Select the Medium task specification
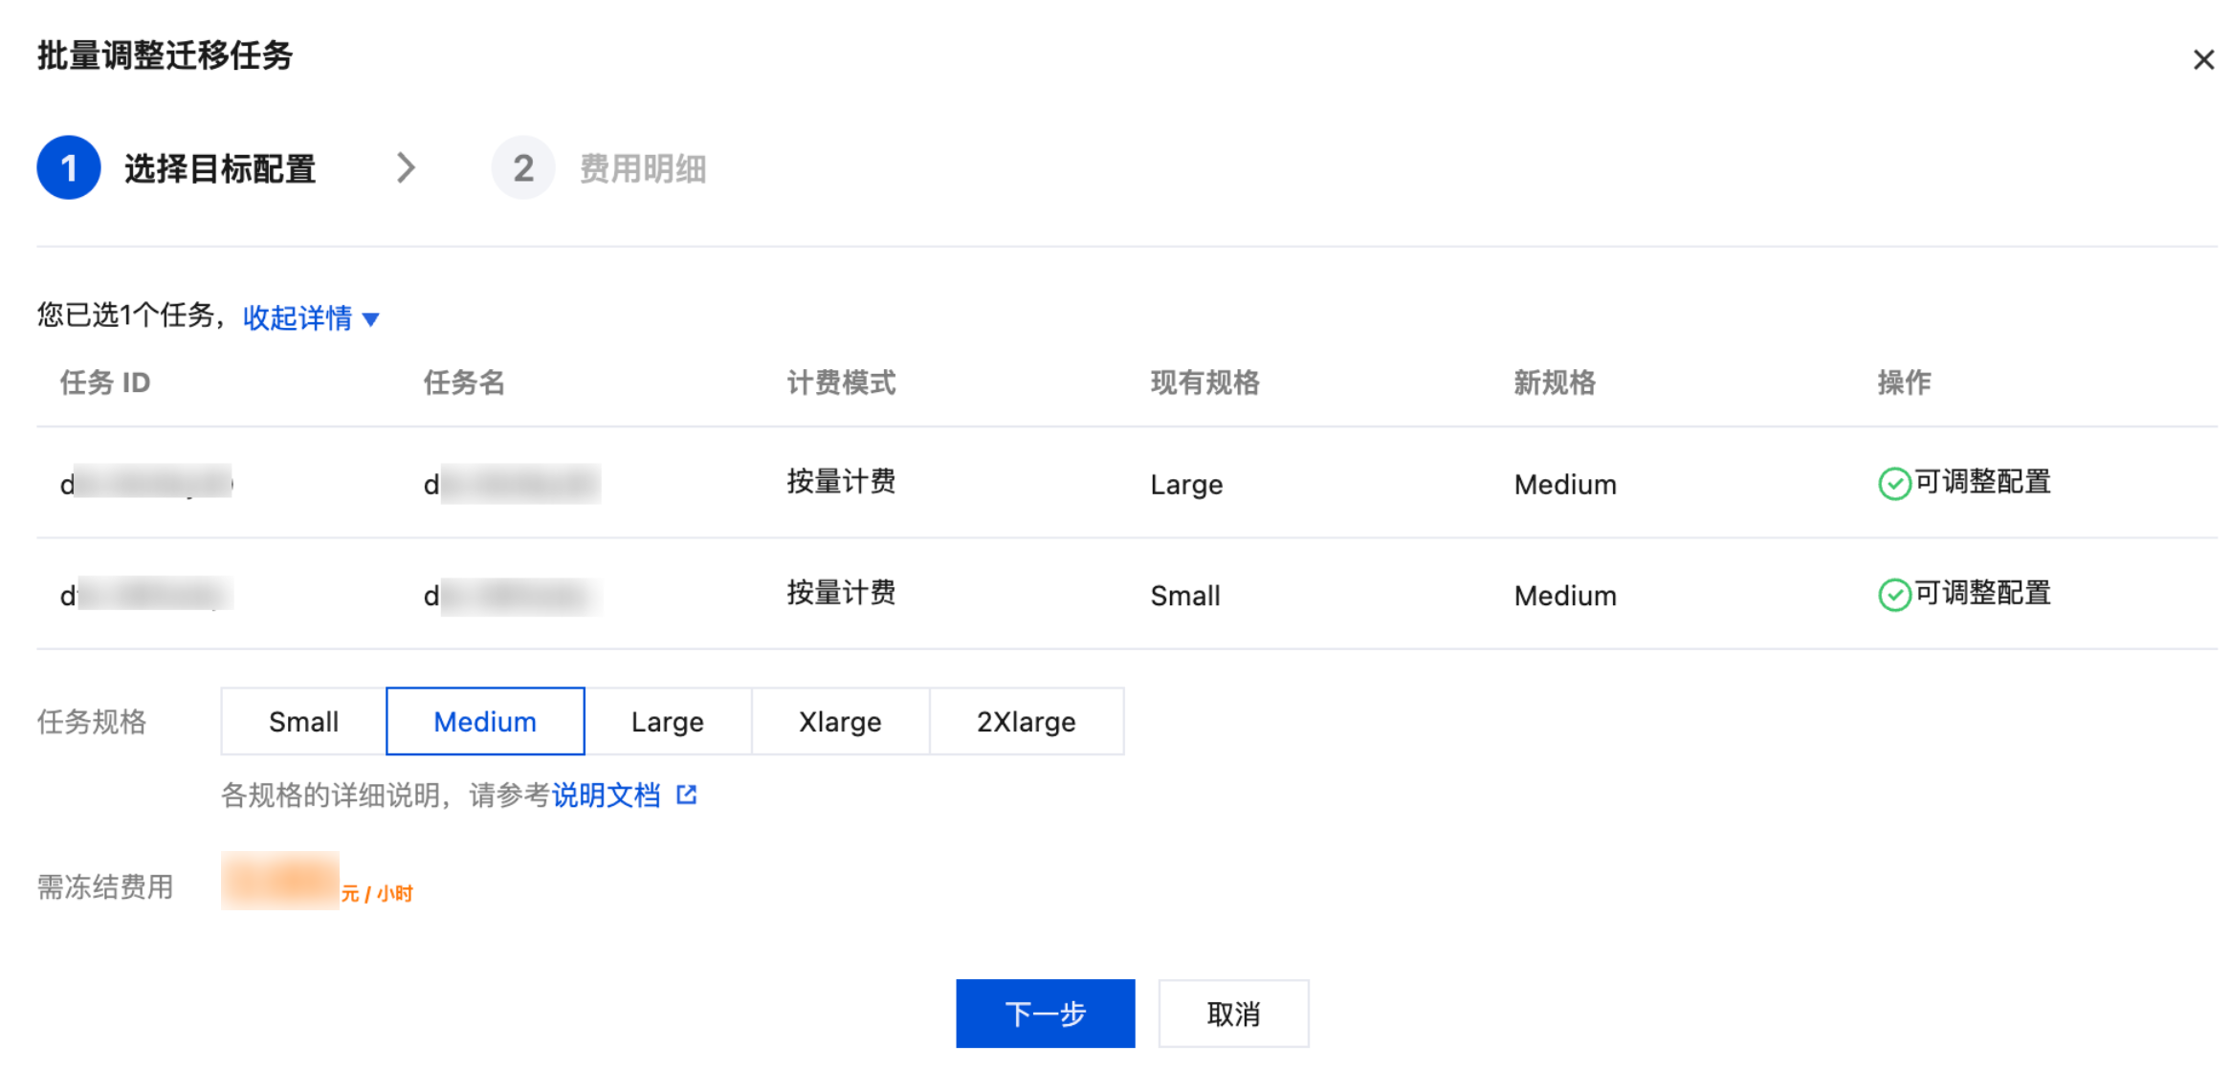This screenshot has width=2231, height=1069. pos(485,722)
